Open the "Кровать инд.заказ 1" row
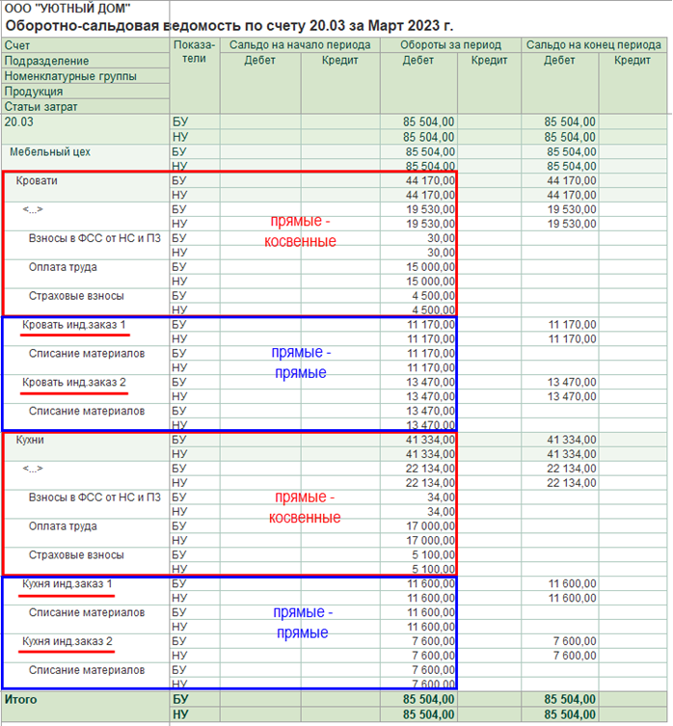 73,325
